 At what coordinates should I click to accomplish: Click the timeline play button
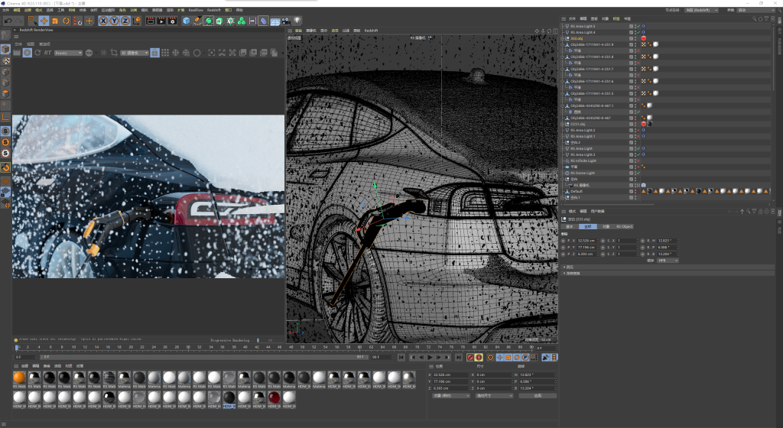pyautogui.click(x=430, y=357)
